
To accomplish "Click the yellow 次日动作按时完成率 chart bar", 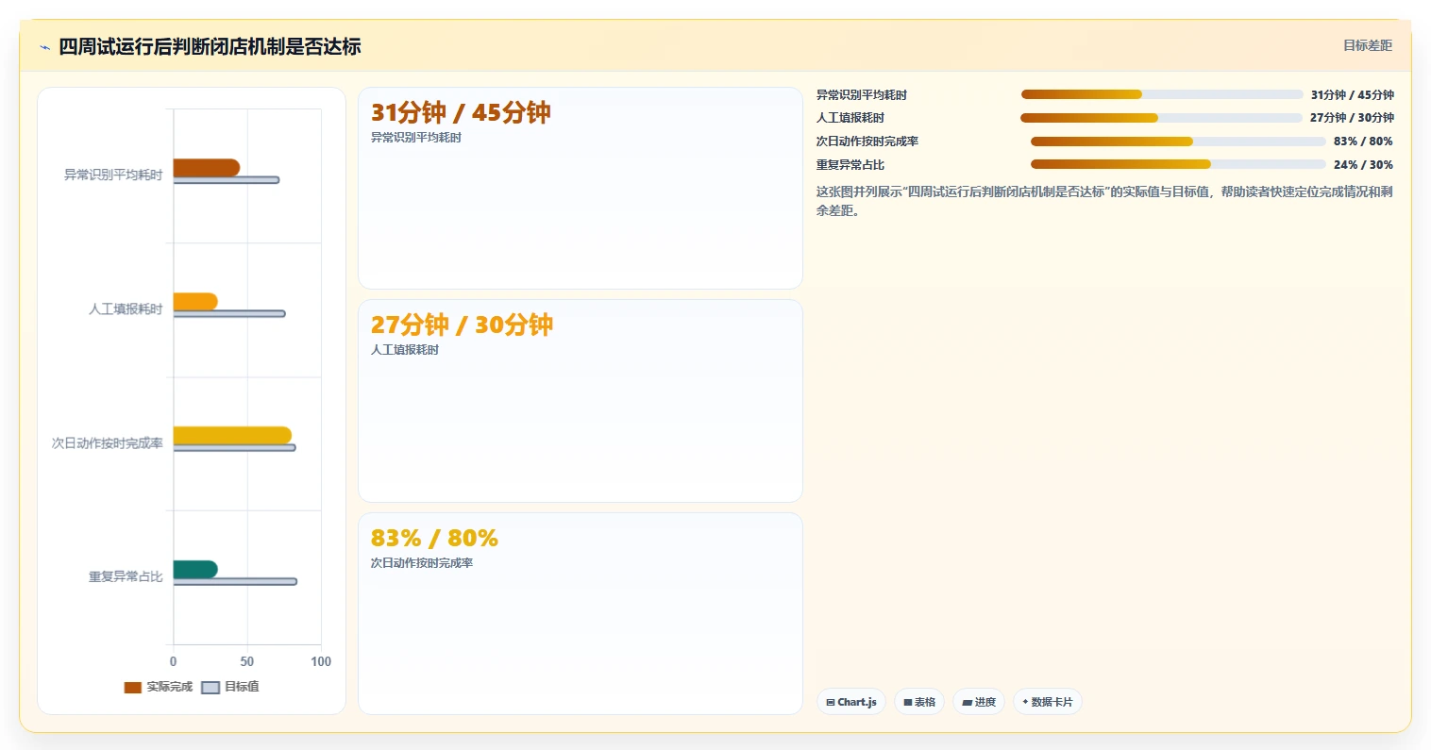I will [232, 435].
